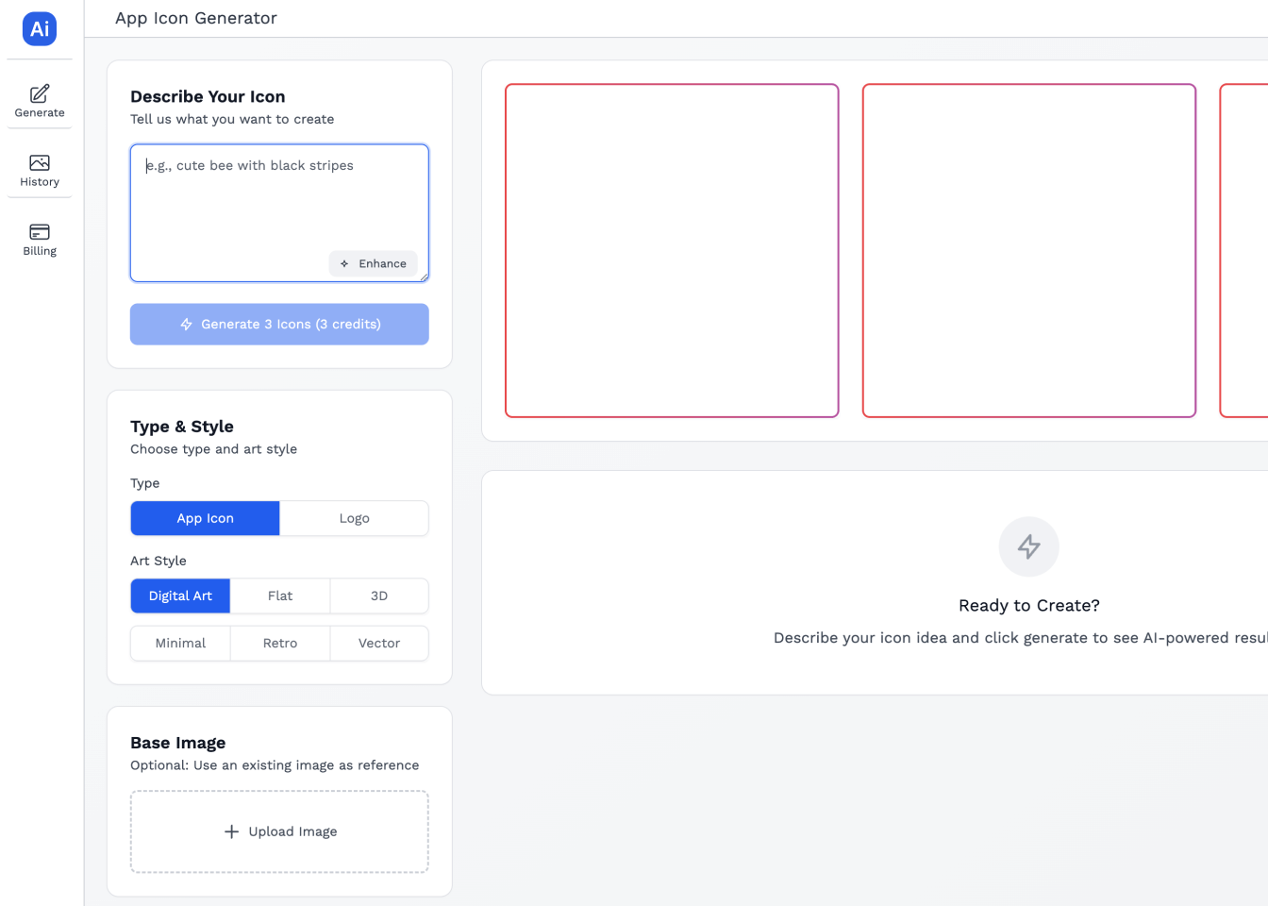Viewport: 1268px width, 906px height.
Task: Choose Digital Art style
Action: (x=180, y=596)
